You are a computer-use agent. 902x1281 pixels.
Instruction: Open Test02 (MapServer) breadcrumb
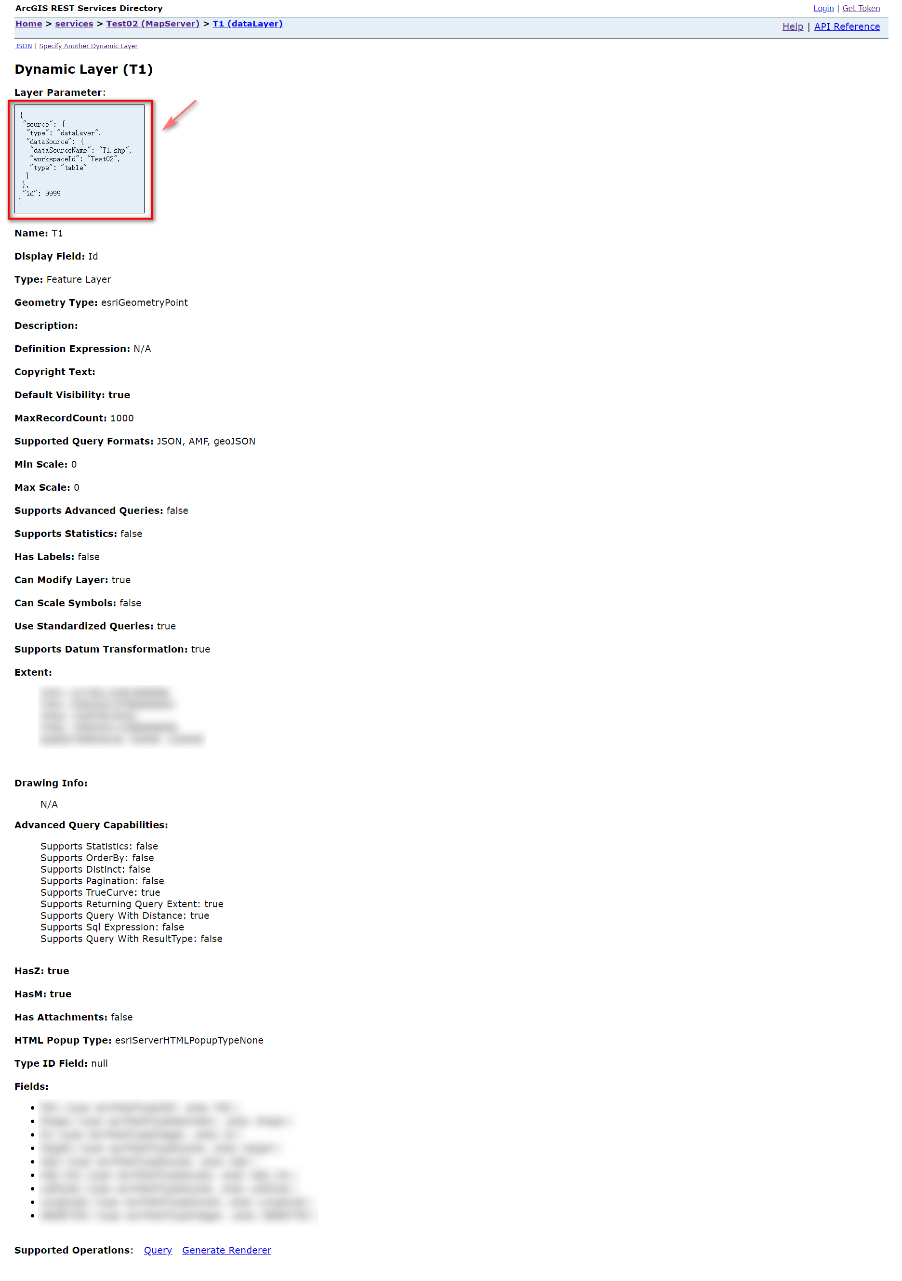point(152,24)
